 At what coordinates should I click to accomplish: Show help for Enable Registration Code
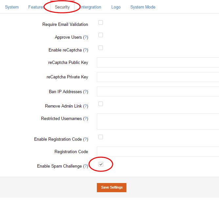click(x=86, y=139)
